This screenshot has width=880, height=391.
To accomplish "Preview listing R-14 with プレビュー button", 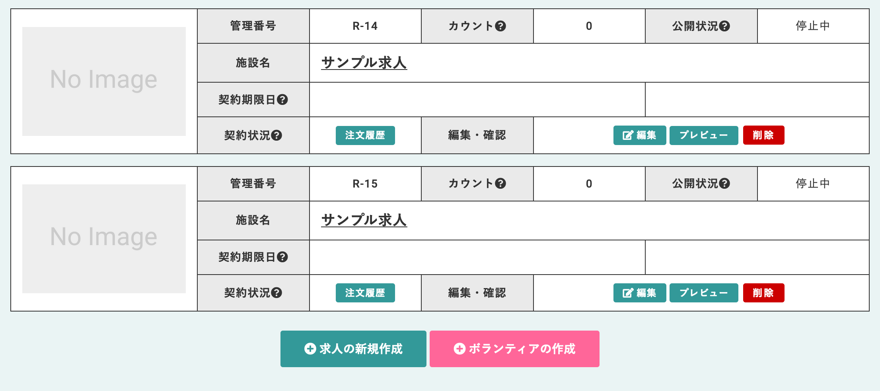I will click(x=703, y=135).
